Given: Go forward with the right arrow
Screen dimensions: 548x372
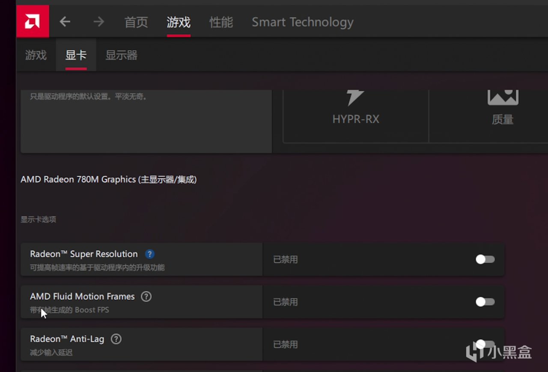Looking at the screenshot, I should pos(99,21).
